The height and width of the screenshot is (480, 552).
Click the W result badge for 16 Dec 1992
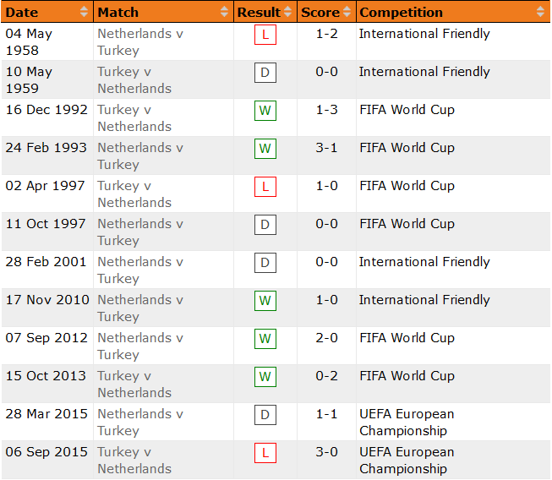point(265,112)
